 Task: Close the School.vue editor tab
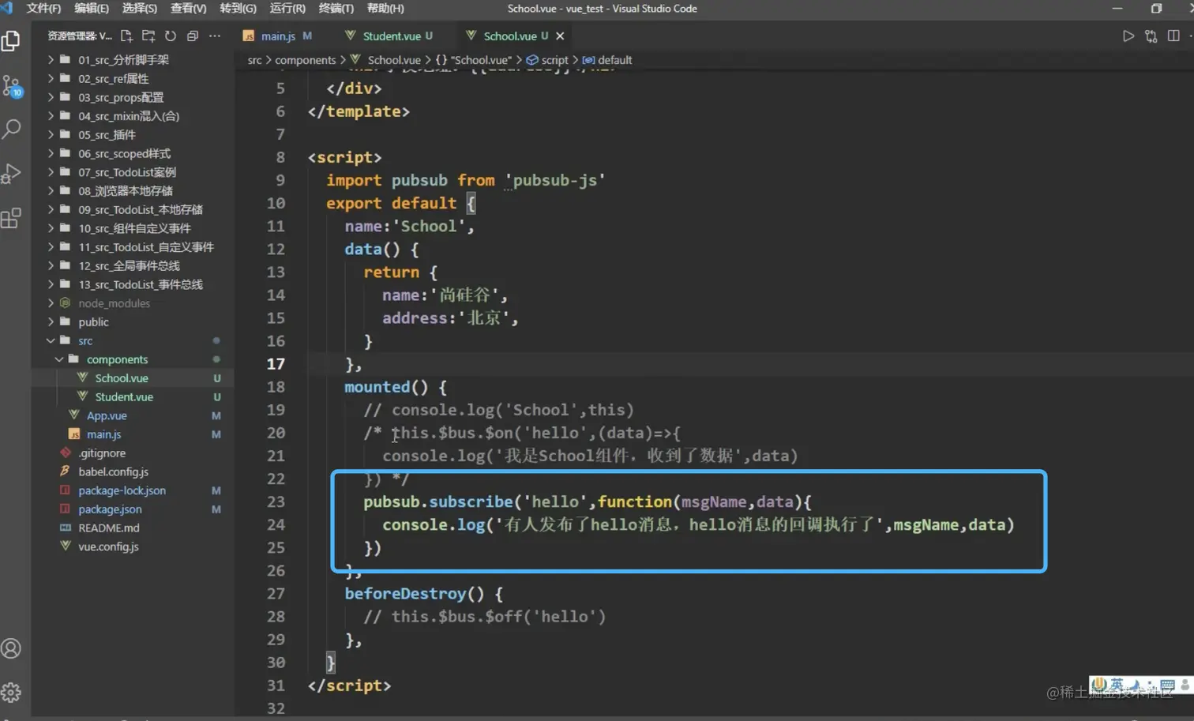pyautogui.click(x=560, y=36)
